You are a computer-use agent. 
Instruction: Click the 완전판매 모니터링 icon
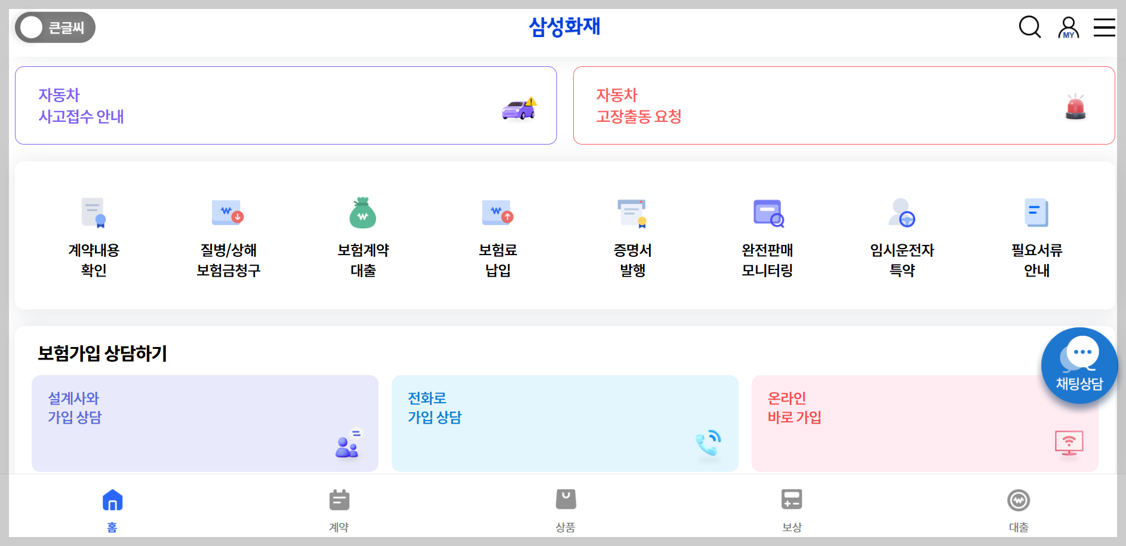pyautogui.click(x=768, y=213)
